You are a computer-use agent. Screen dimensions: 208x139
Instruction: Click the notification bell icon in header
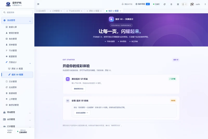[122, 4]
